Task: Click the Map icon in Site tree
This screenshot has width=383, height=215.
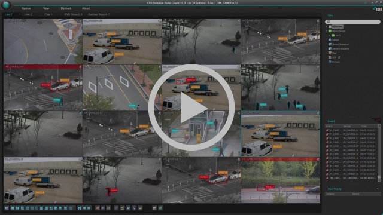Action: point(330,53)
